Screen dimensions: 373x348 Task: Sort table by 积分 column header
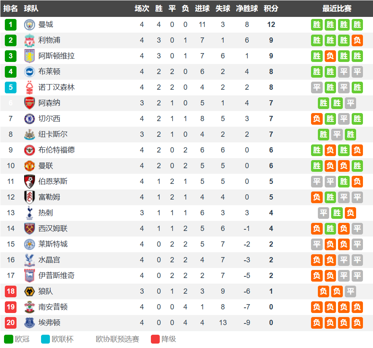coord(271,8)
